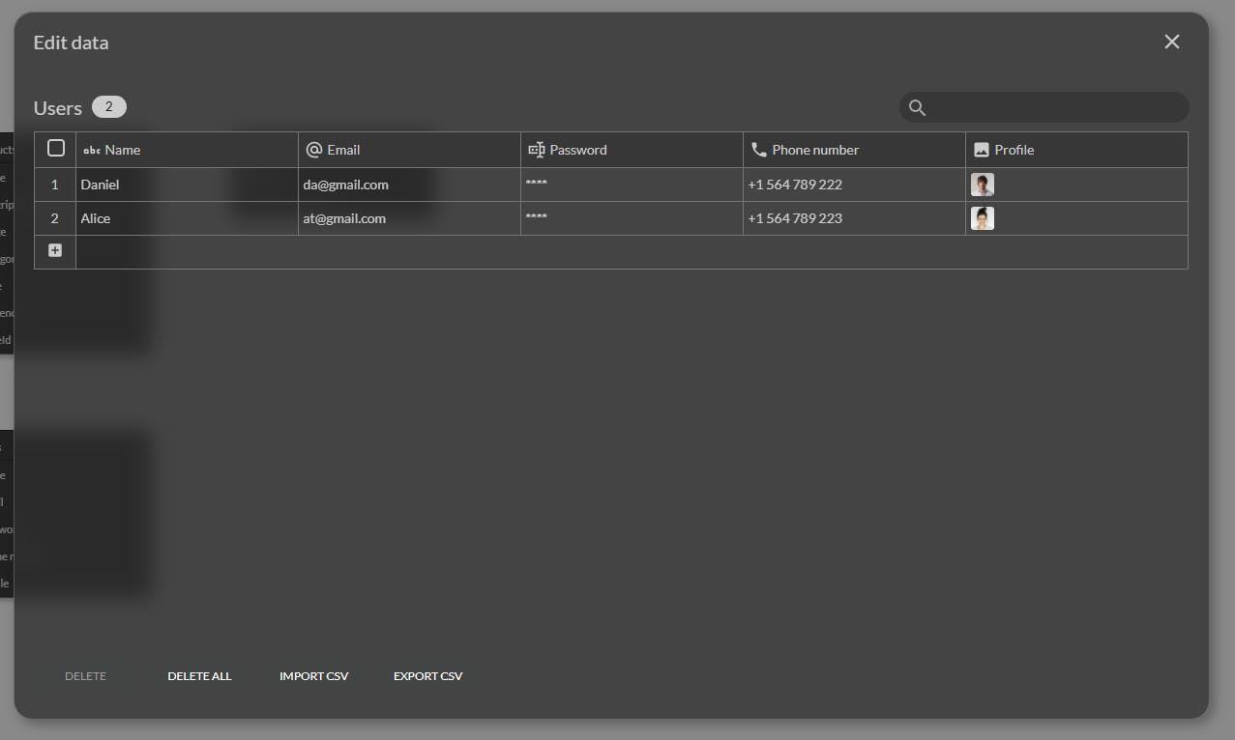The width and height of the screenshot is (1235, 740).
Task: Select the Phone number column header
Action: [x=855, y=150]
